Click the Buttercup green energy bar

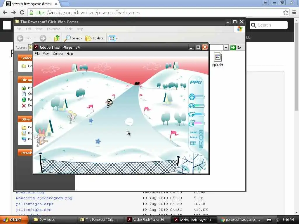tap(199, 106)
